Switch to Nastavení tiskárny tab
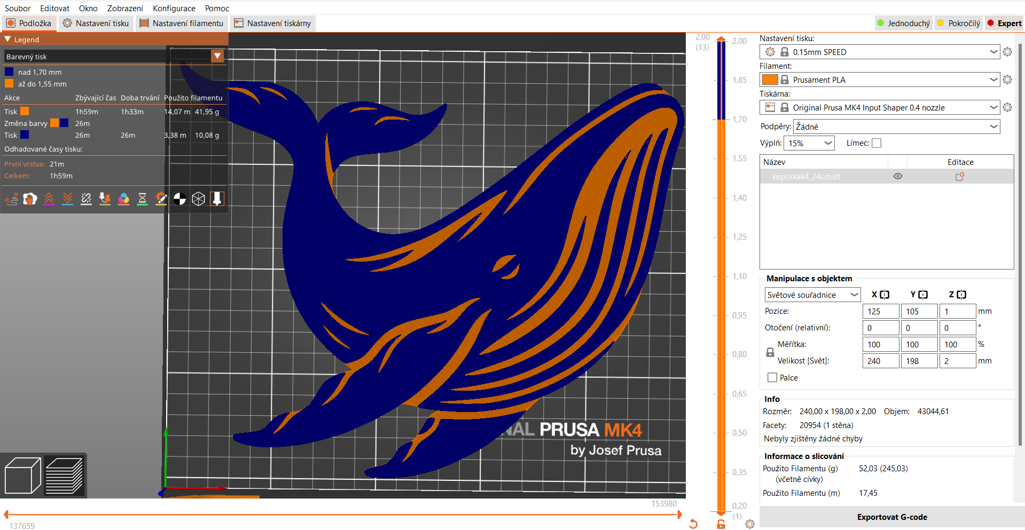Image resolution: width=1025 pixels, height=530 pixels. point(272,23)
